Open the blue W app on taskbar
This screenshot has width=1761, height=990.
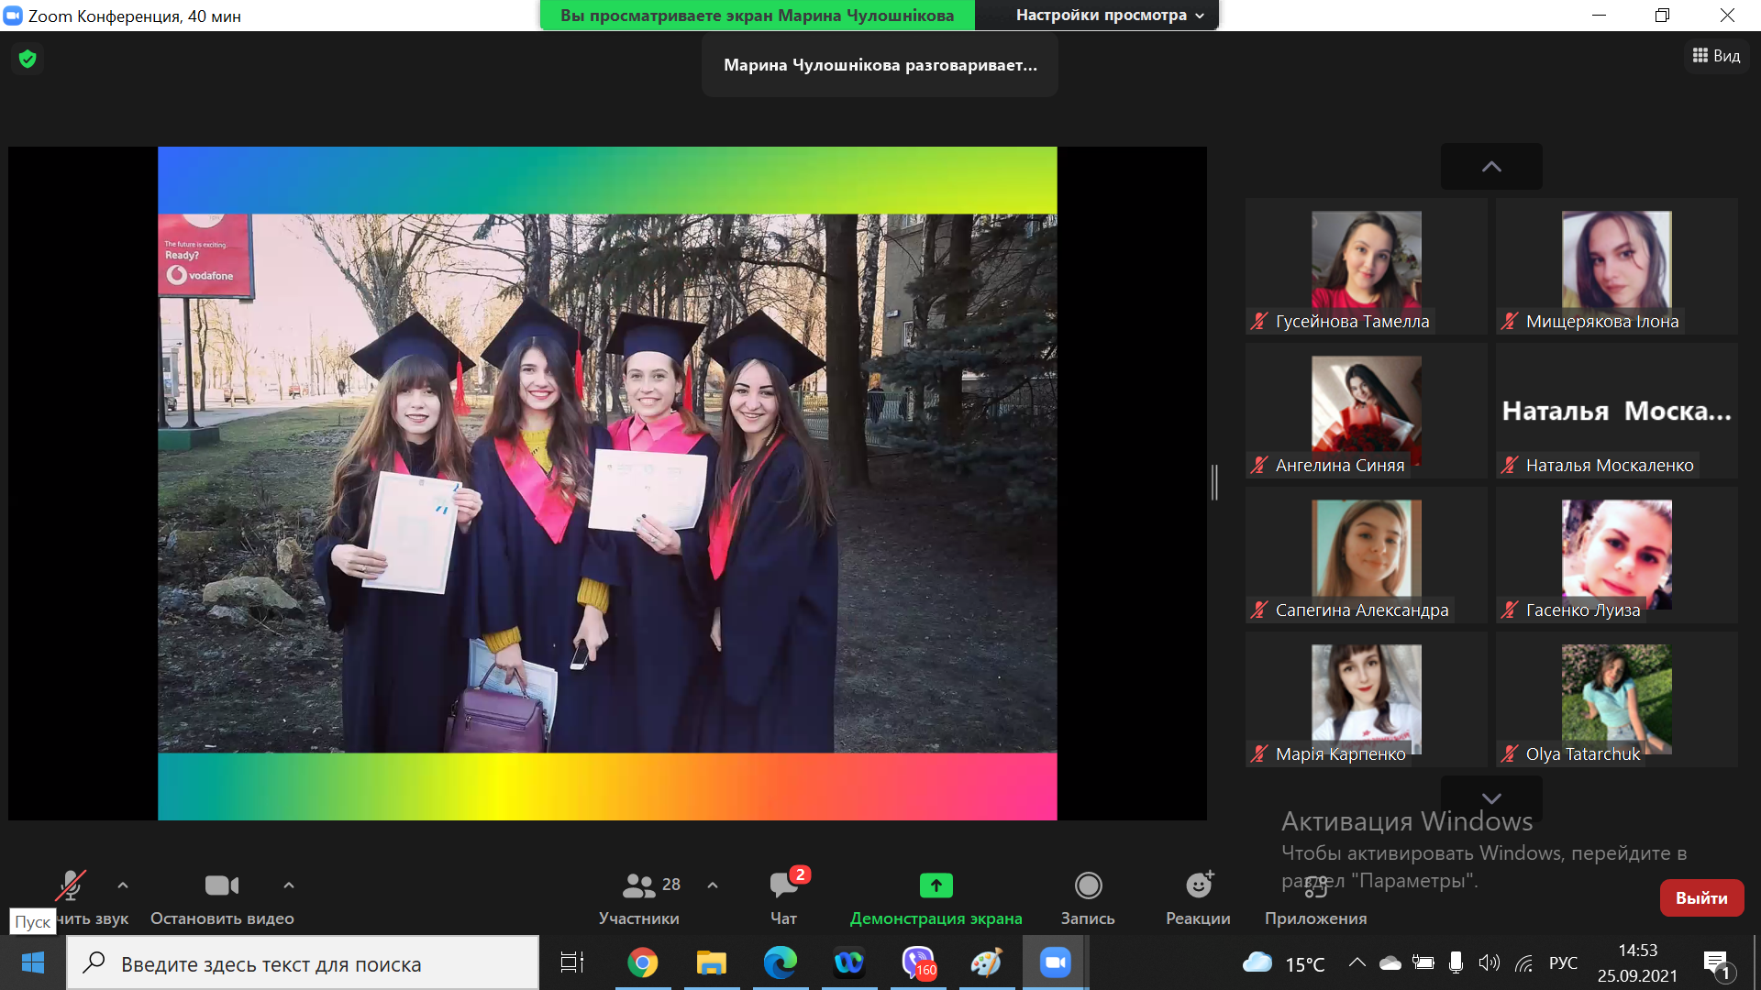849,963
